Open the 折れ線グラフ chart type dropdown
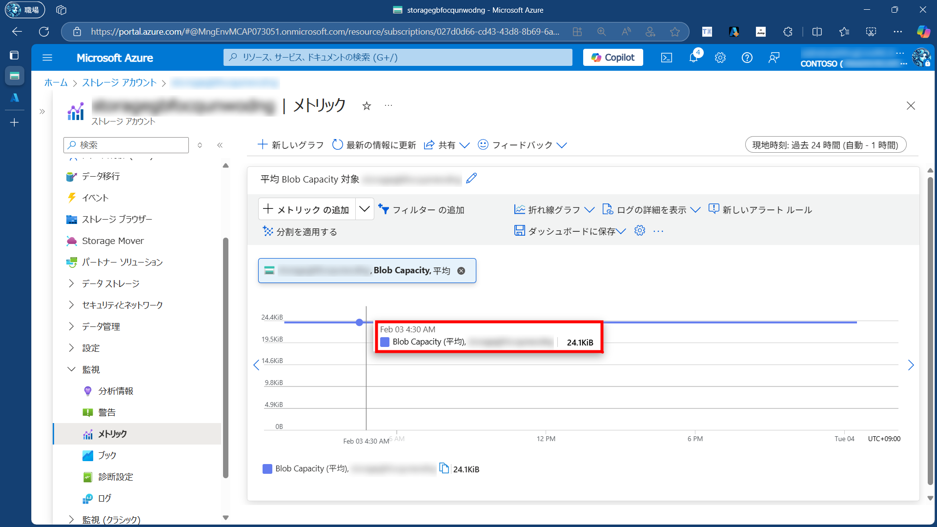This screenshot has width=937, height=527. (554, 210)
